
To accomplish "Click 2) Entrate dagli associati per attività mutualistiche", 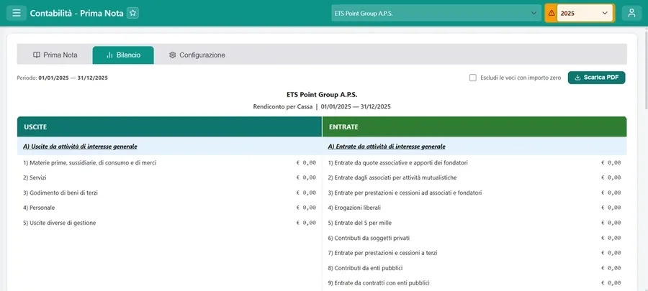I will [474, 177].
